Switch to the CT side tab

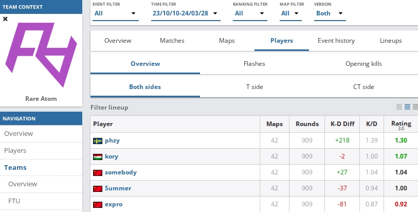pos(364,87)
